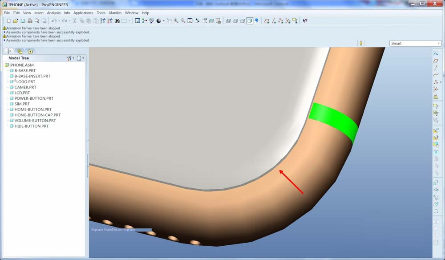Click the Print icon in the toolbar

(x=30, y=21)
